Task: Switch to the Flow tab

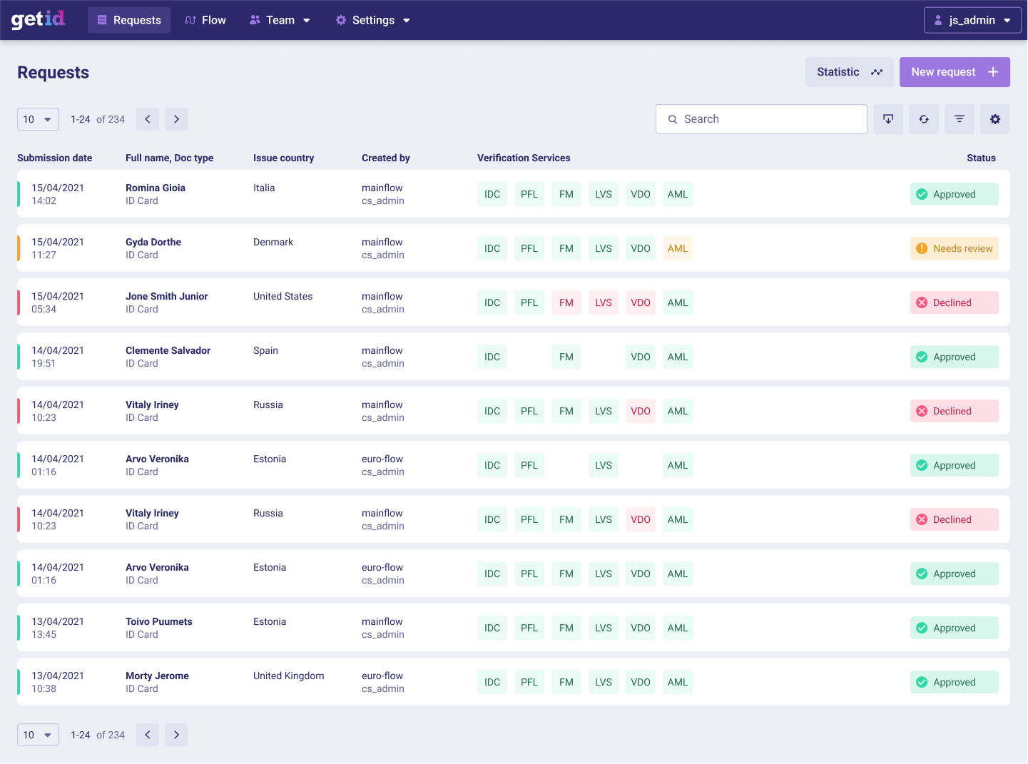Action: pos(205,20)
